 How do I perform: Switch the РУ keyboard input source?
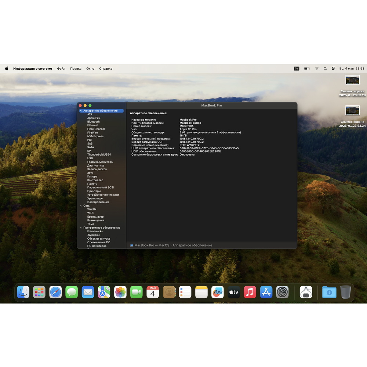[297, 69]
